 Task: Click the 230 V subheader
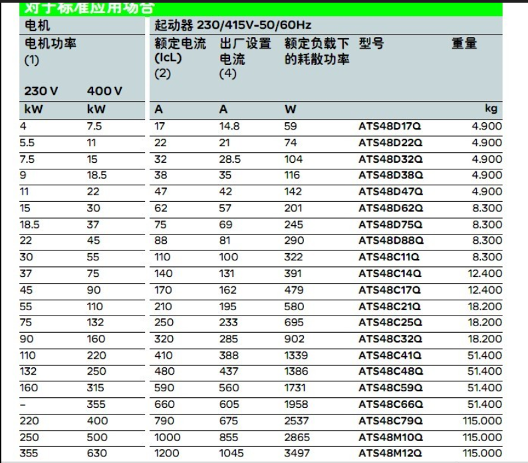(x=41, y=91)
